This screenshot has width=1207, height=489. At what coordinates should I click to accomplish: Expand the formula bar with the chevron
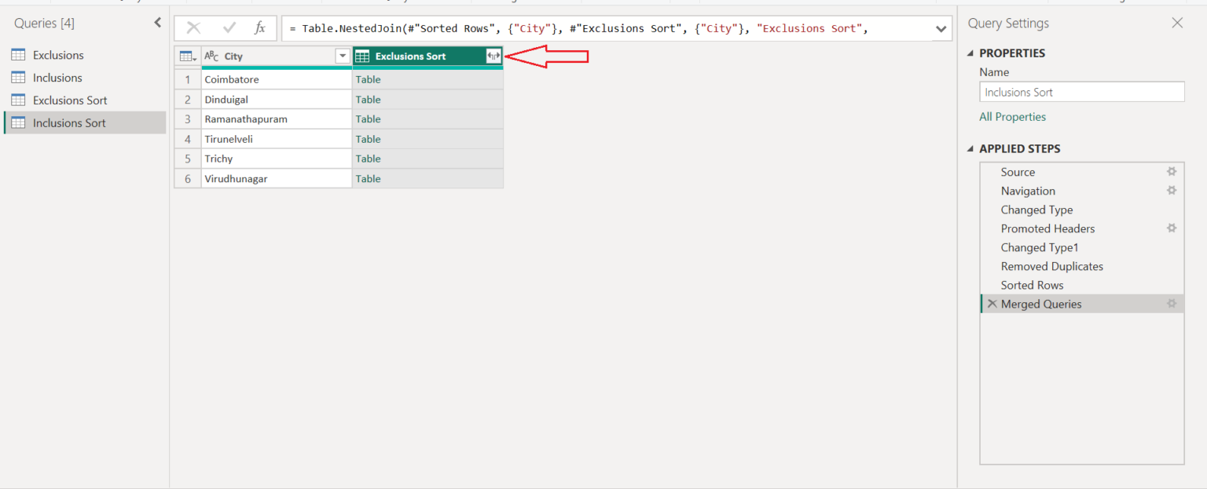941,29
